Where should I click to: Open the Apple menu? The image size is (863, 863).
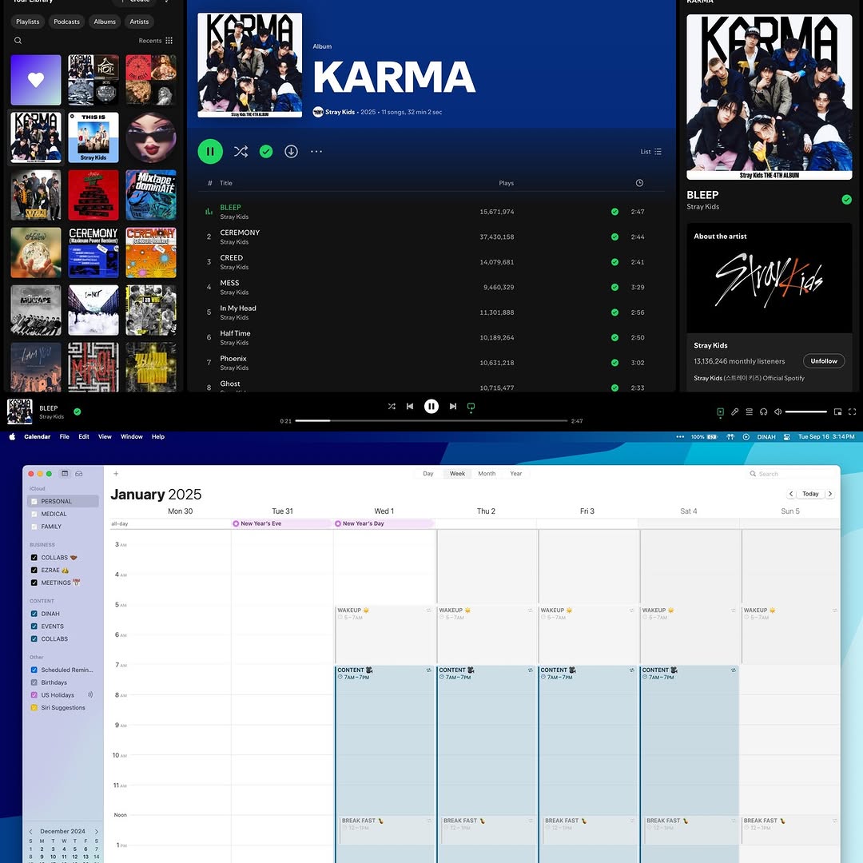pos(12,436)
